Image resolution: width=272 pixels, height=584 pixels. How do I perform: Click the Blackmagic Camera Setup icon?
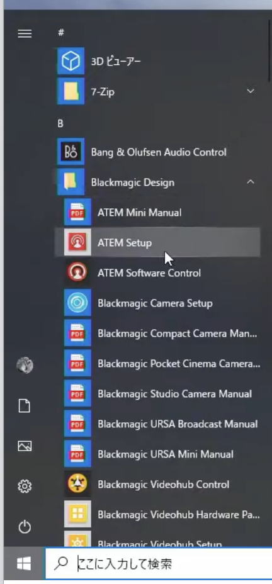coord(77,303)
